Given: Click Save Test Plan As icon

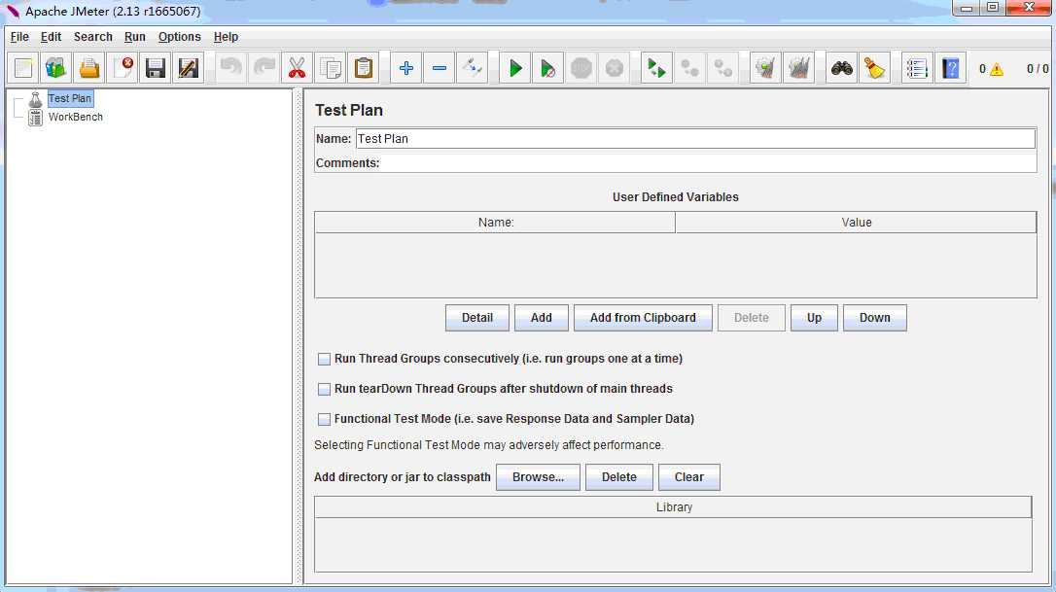Looking at the screenshot, I should pyautogui.click(x=189, y=68).
